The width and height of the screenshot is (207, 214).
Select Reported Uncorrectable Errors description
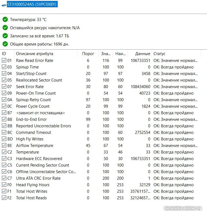[43, 126]
